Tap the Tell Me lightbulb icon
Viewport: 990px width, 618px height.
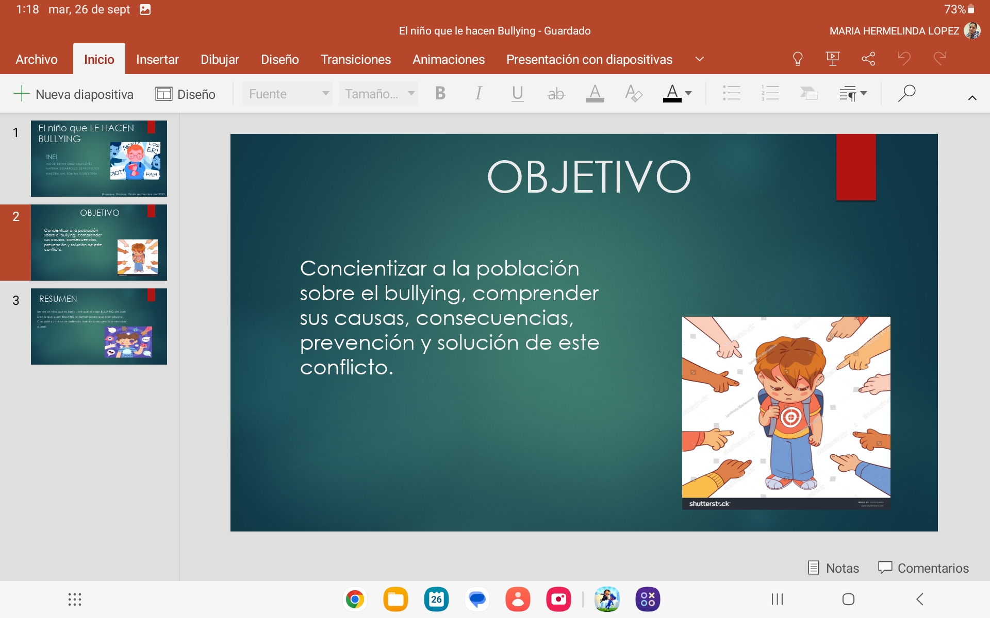pos(797,59)
